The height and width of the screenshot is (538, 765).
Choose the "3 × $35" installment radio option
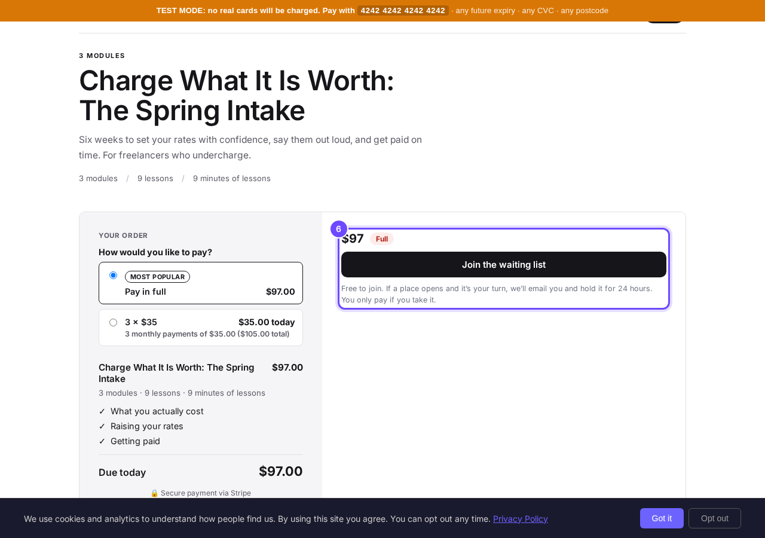[x=113, y=322]
